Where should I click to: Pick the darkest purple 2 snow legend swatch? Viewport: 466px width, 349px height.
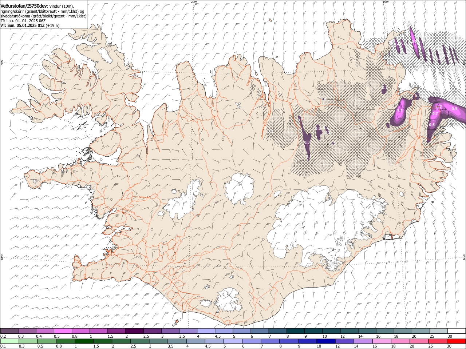(134, 331)
